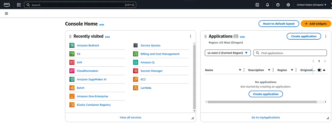
Task: Click the Recently visited vertical scrollbar
Action: (x=194, y=77)
